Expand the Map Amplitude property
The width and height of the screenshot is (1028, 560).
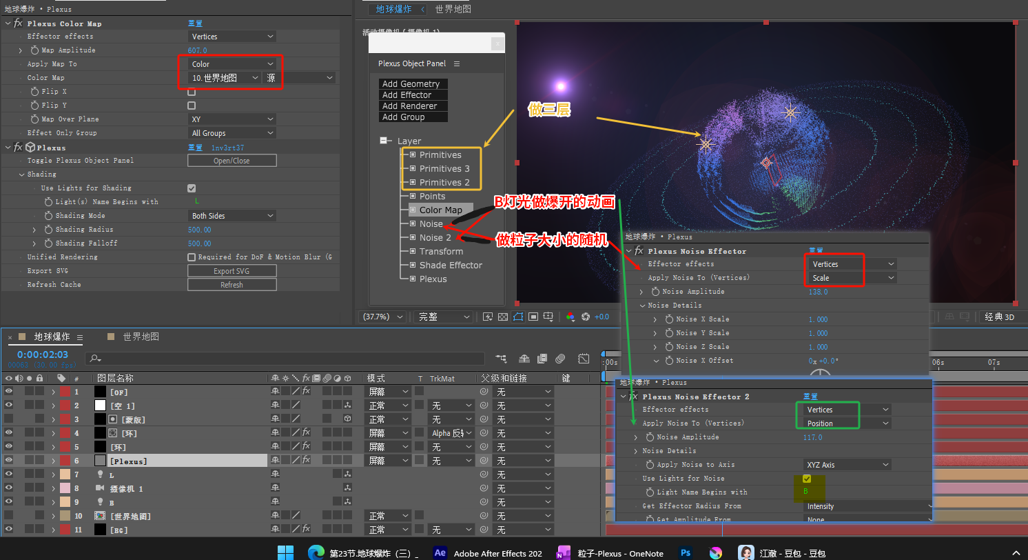pos(21,50)
